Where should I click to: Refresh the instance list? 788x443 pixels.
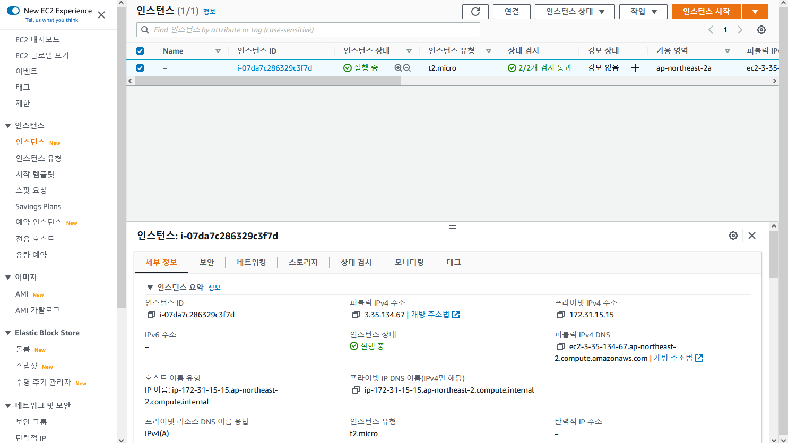click(475, 12)
